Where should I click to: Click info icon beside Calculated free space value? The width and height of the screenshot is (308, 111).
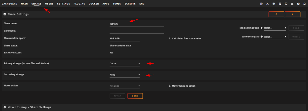(170, 39)
